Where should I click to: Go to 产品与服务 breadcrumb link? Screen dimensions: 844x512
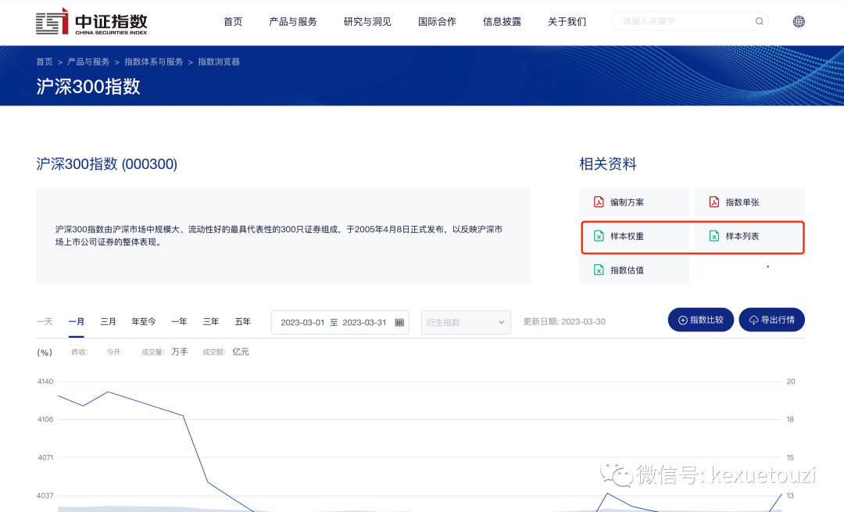pos(88,62)
